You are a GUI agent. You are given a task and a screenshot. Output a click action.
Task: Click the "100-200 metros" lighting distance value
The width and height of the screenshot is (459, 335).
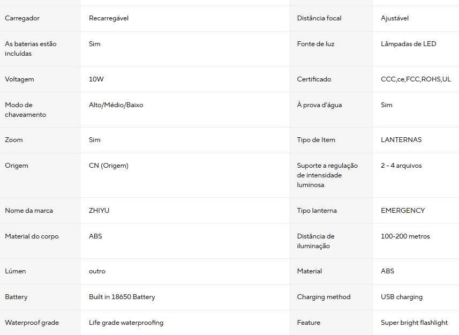[x=405, y=236]
